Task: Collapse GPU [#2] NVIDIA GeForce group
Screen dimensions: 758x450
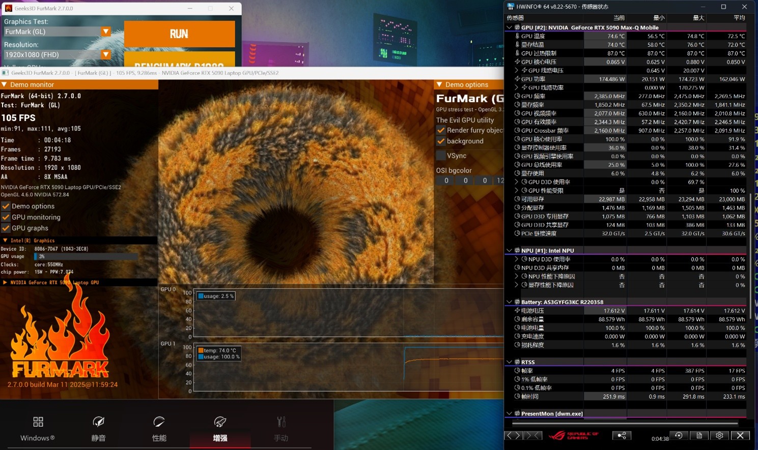Action: click(x=510, y=27)
